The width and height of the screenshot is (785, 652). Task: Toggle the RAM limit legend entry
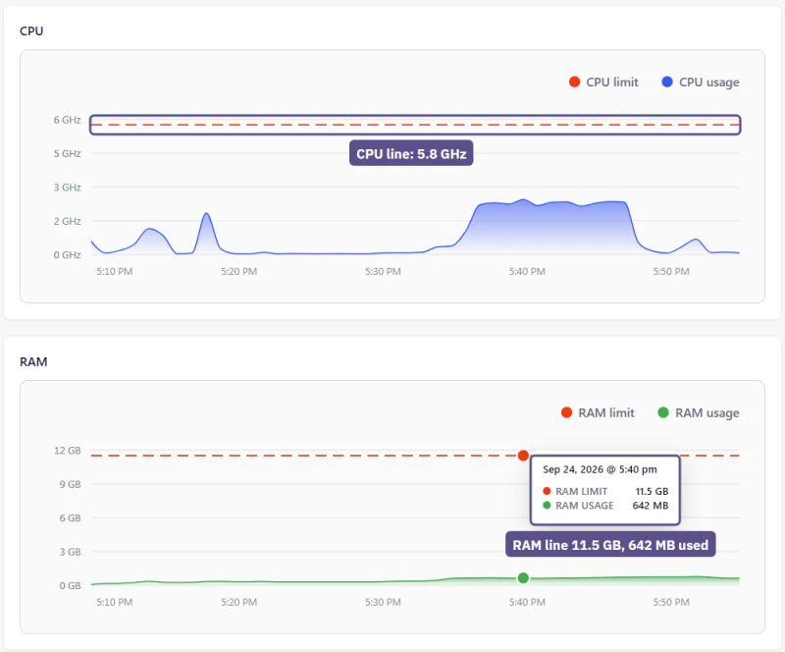(598, 413)
